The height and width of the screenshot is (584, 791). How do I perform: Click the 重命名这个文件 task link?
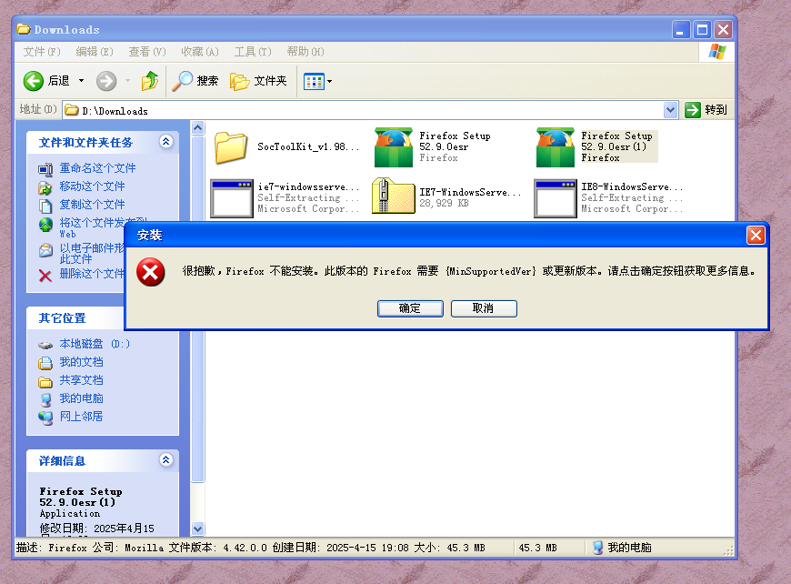97,168
